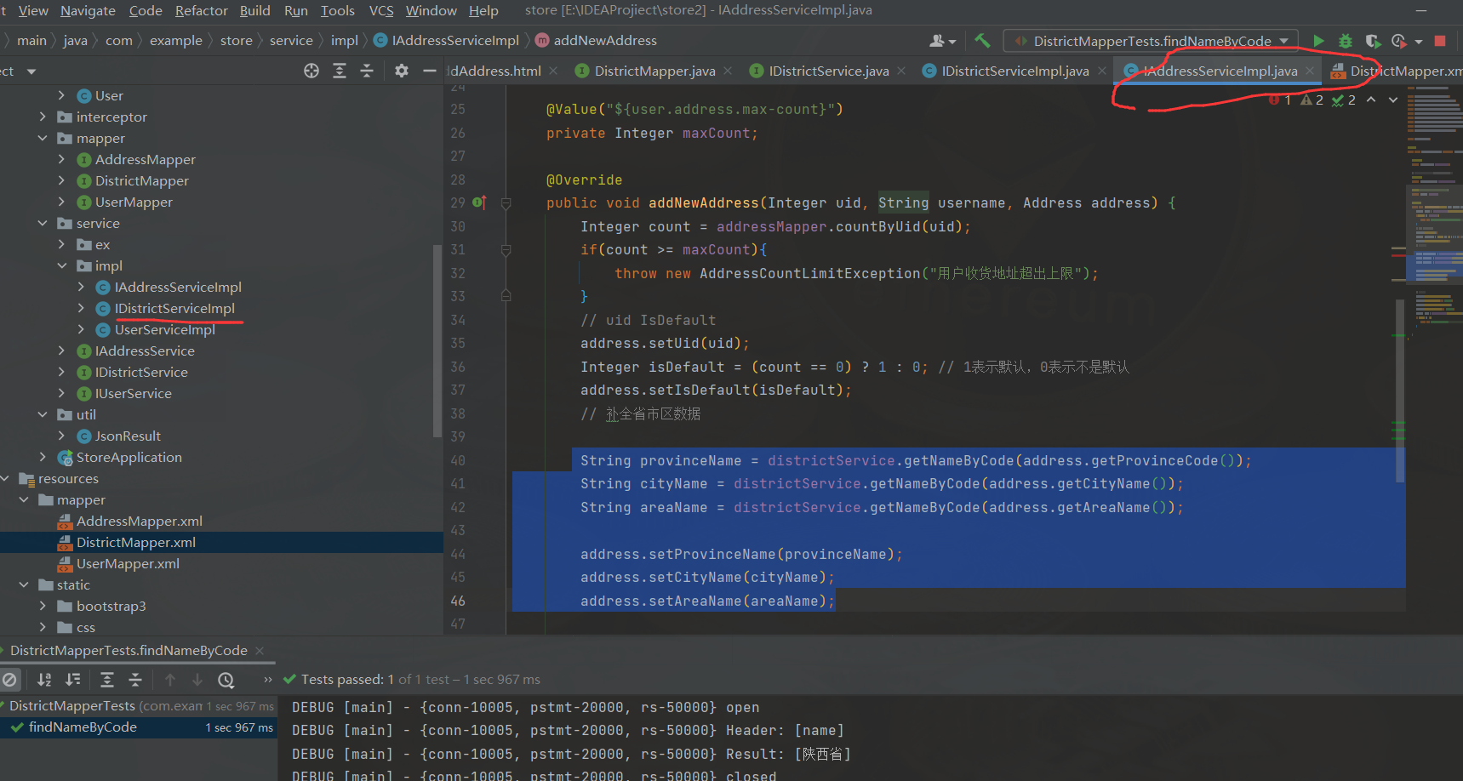
Task: Go to previous failed test arrow
Action: (170, 680)
